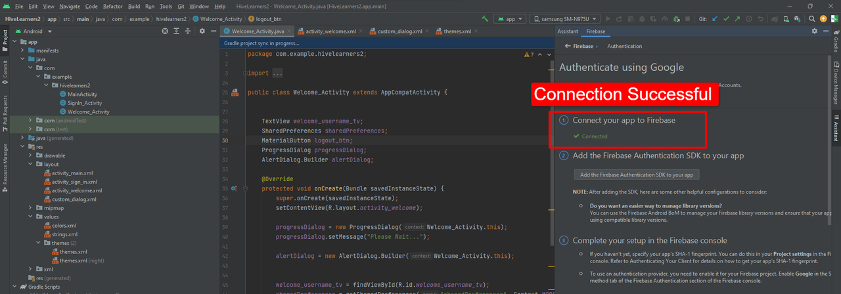Collapse the values folder
The width and height of the screenshot is (841, 294).
click(x=30, y=217)
